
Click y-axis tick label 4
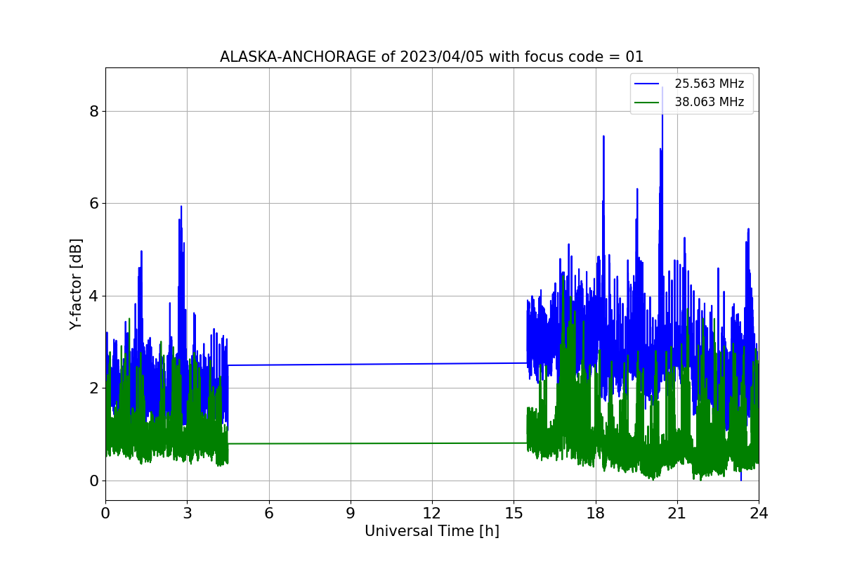(x=93, y=296)
